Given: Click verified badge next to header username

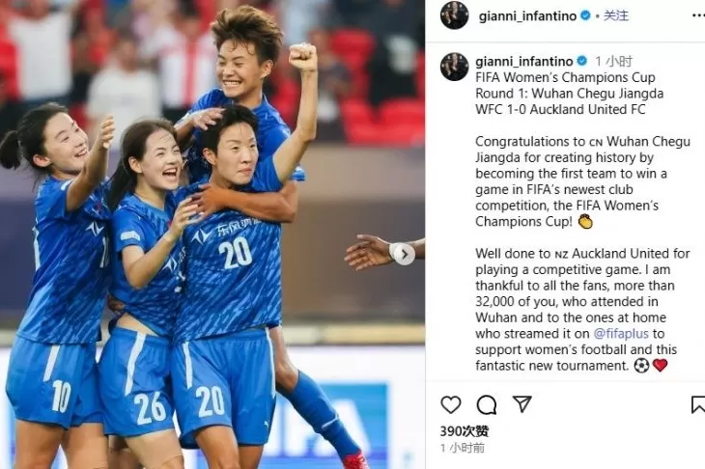Looking at the screenshot, I should (x=585, y=15).
